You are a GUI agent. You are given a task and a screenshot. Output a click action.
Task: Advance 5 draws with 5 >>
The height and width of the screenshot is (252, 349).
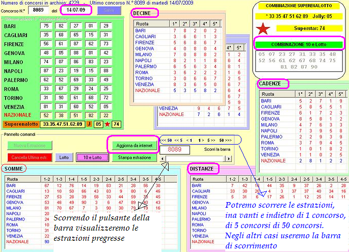211,141
